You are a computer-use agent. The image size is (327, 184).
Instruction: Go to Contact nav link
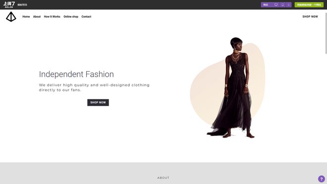(86, 17)
